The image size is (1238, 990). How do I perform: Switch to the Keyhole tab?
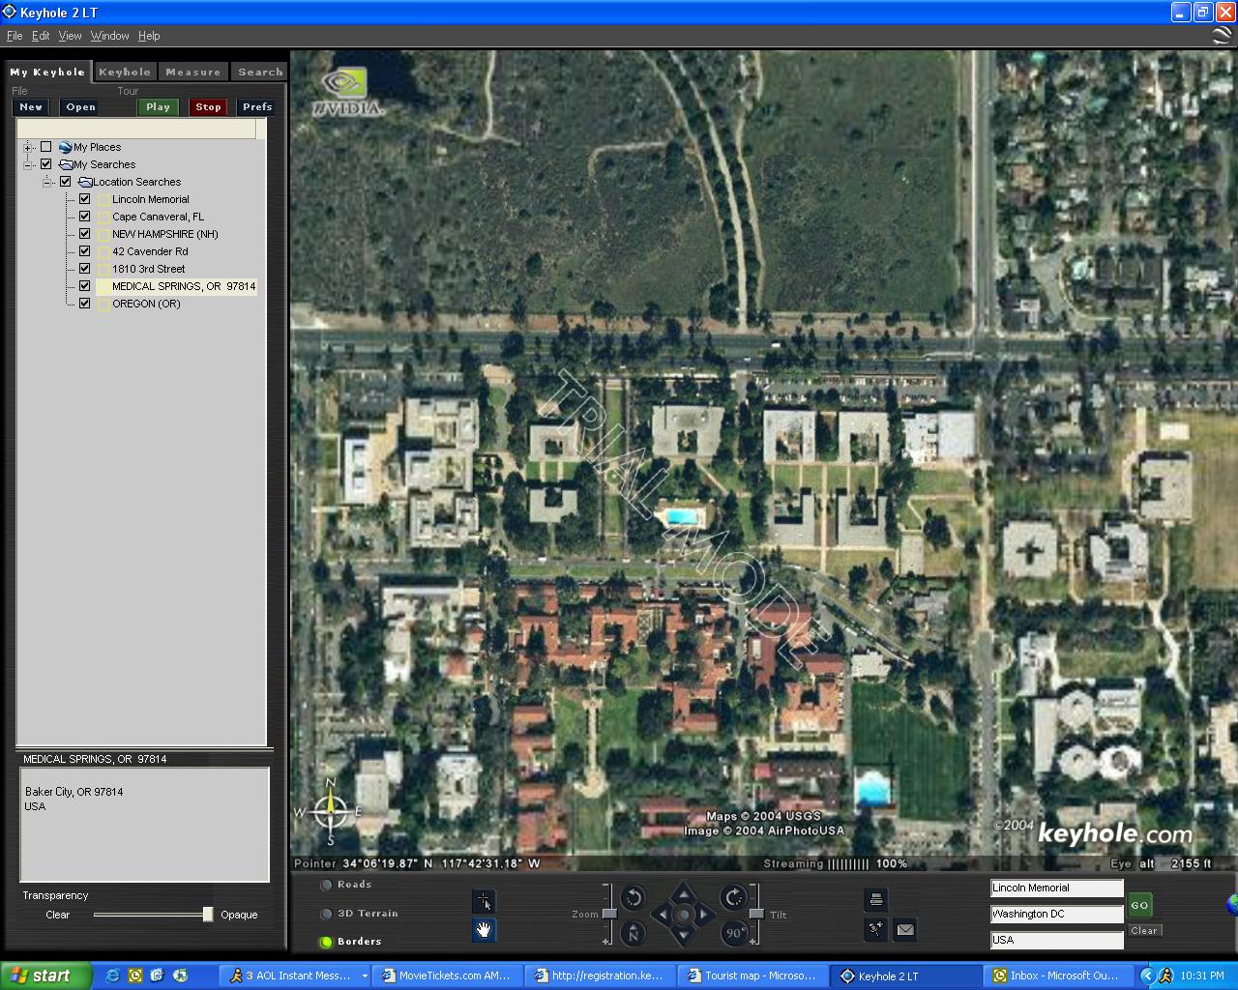click(125, 72)
